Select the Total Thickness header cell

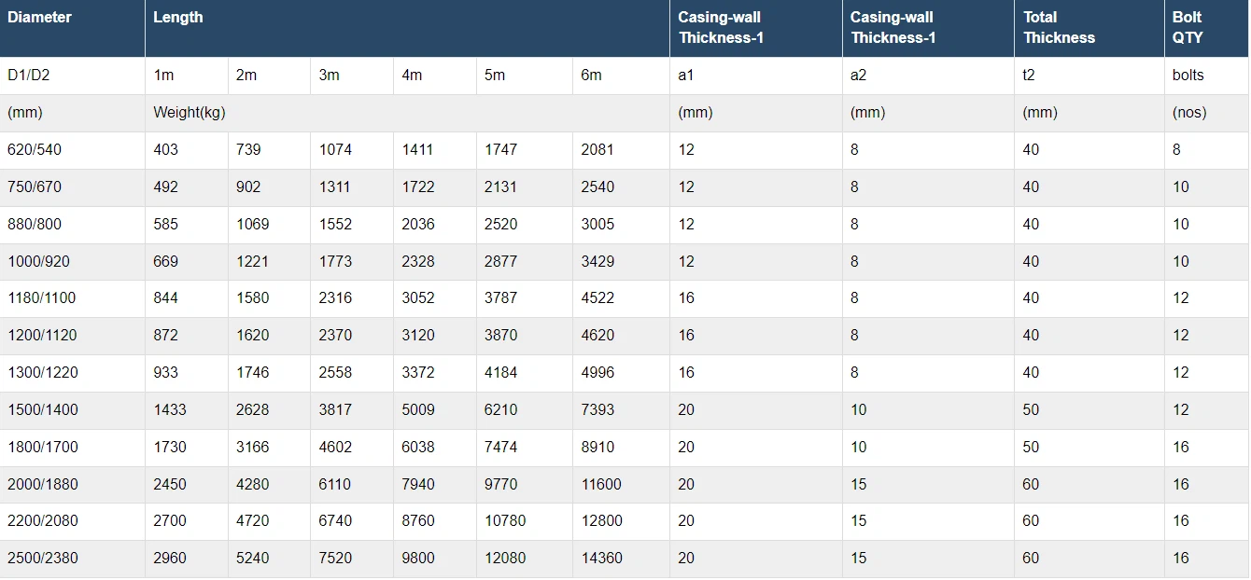1059,28
